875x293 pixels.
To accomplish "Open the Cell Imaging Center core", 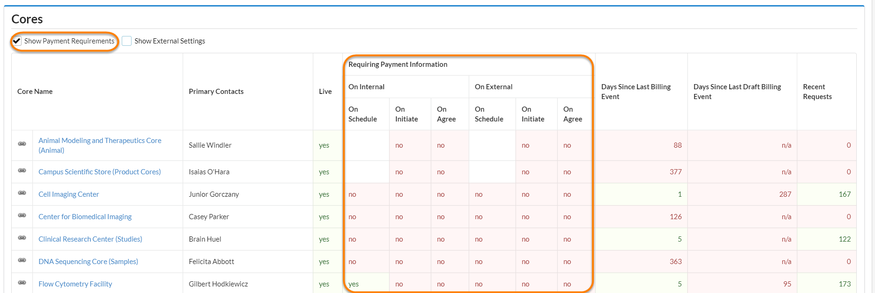I will [x=69, y=194].
